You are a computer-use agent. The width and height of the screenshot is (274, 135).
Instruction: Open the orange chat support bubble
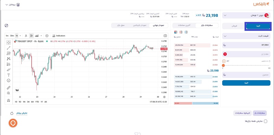(13, 123)
